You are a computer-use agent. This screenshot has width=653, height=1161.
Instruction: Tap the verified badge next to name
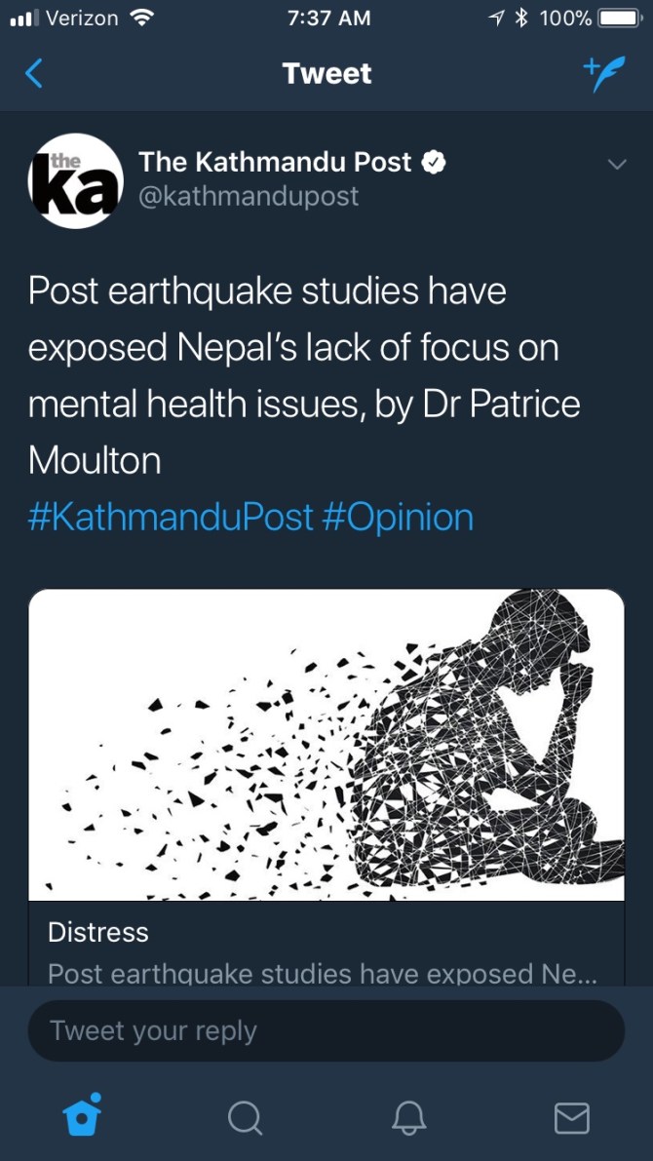pos(434,163)
